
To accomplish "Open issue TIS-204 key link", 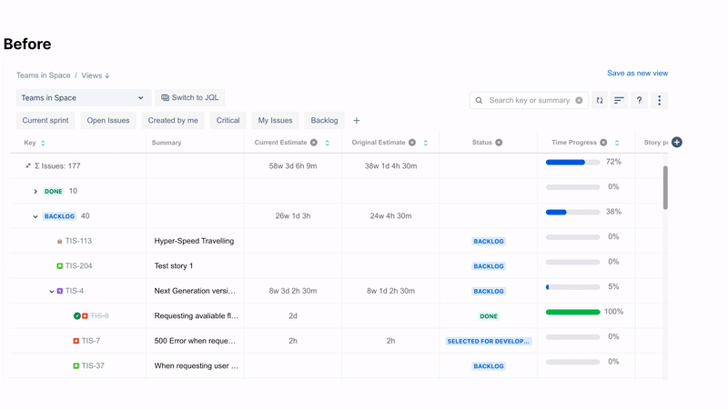I will [78, 265].
